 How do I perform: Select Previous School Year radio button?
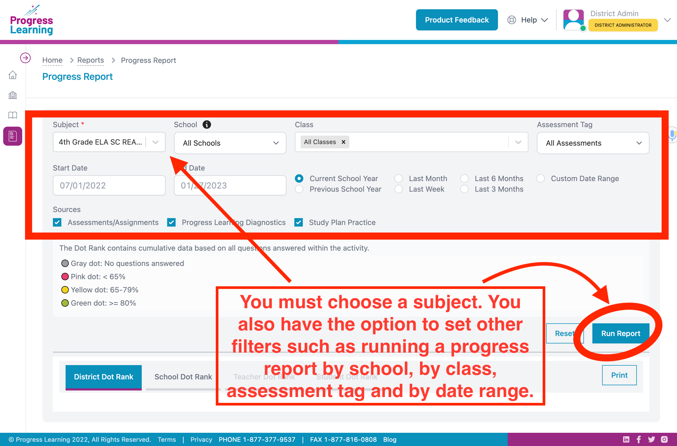click(299, 189)
